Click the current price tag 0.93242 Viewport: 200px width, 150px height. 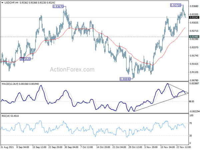click(194, 17)
